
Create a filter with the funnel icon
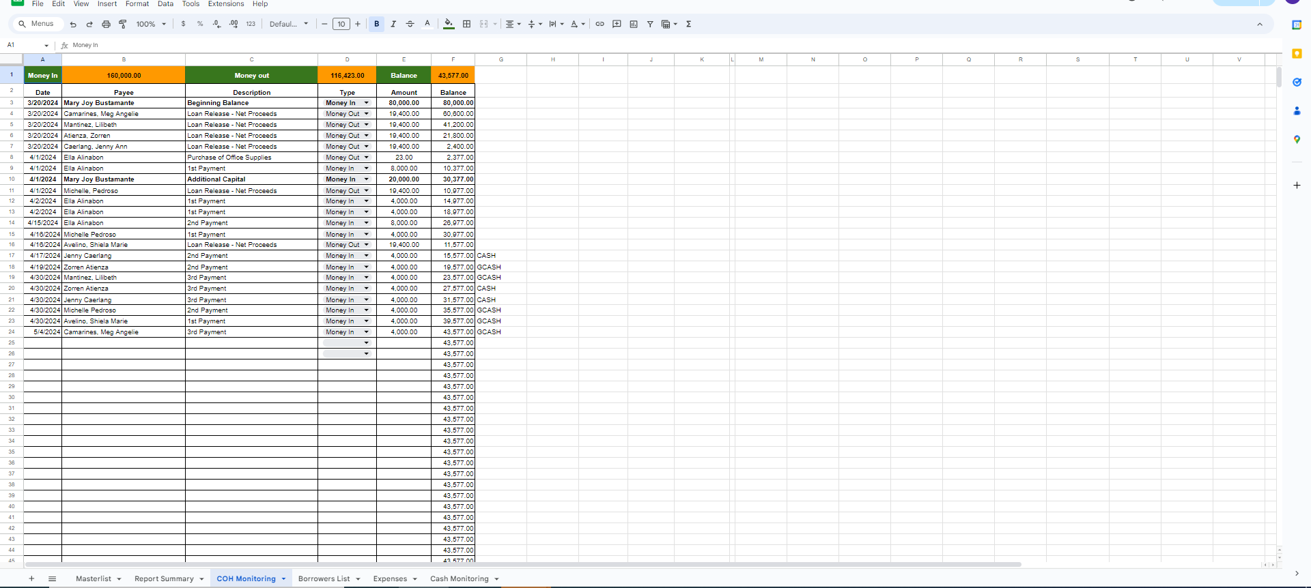click(x=650, y=24)
